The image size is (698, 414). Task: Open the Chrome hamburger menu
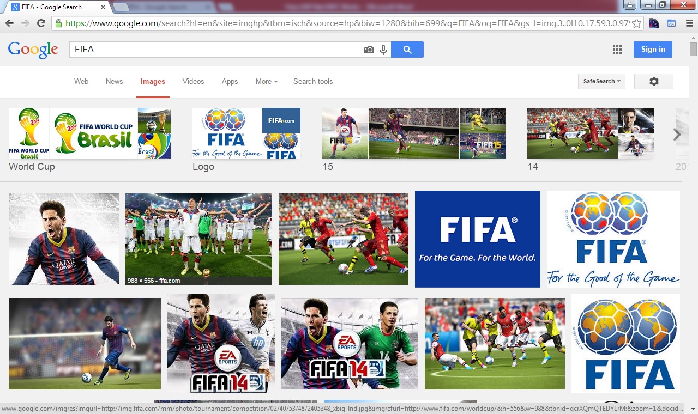(689, 23)
